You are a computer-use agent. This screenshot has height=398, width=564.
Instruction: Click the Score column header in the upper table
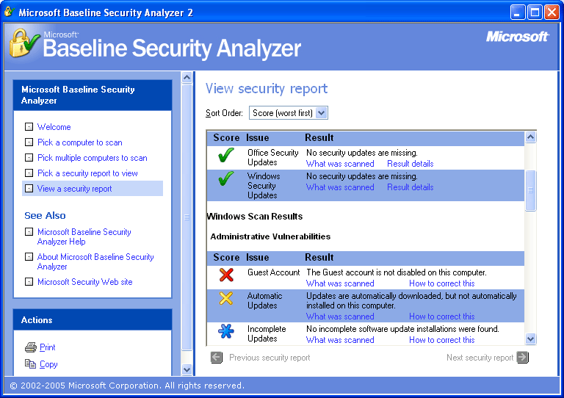226,138
